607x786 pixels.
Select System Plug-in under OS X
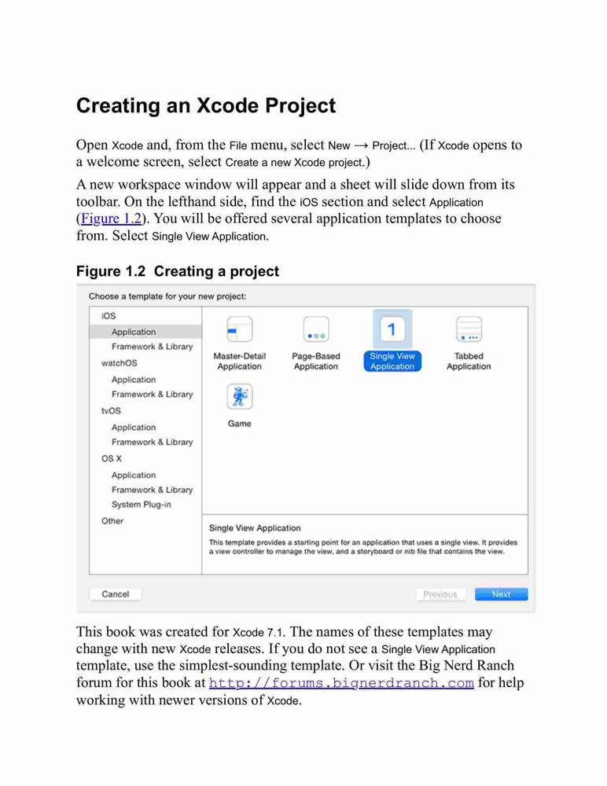click(x=141, y=505)
